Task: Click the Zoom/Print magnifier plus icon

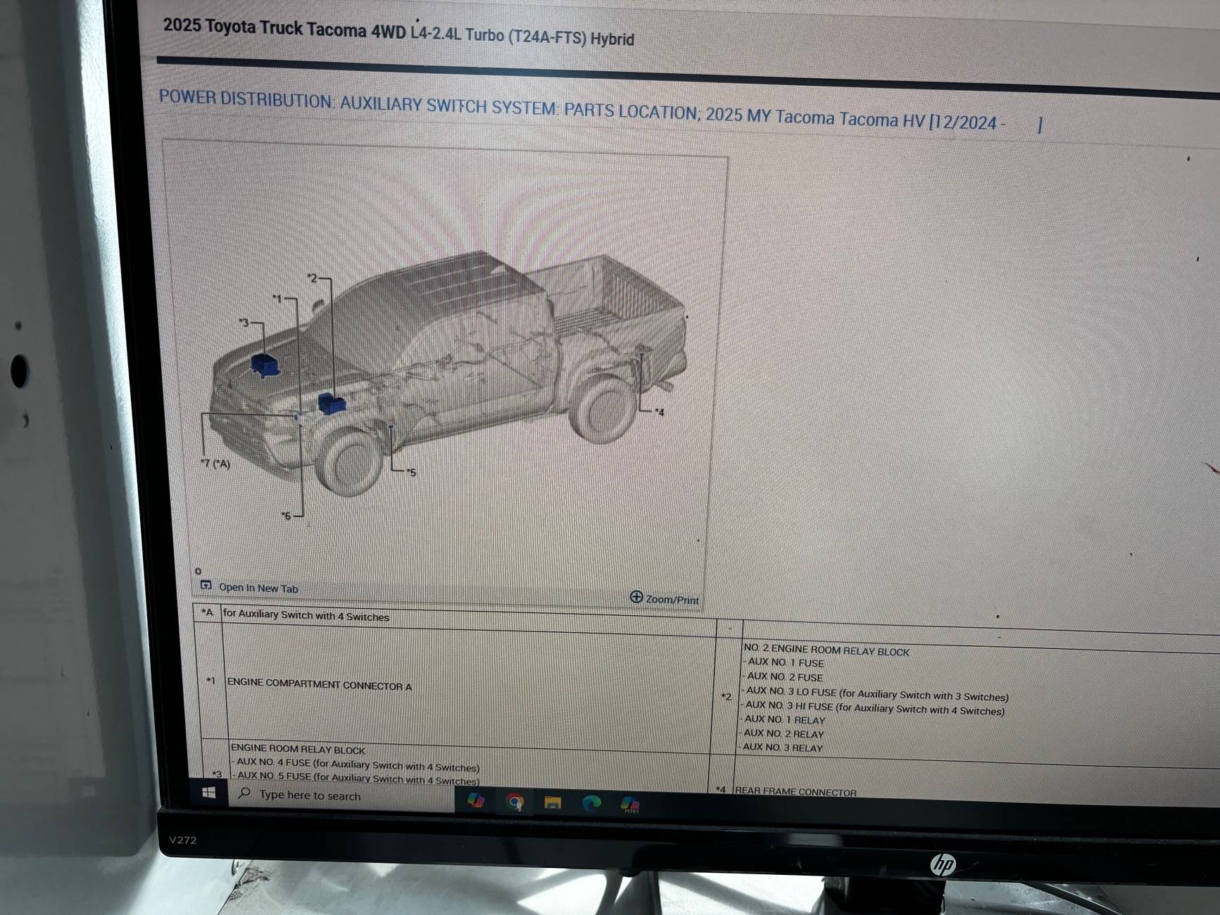Action: [x=636, y=598]
